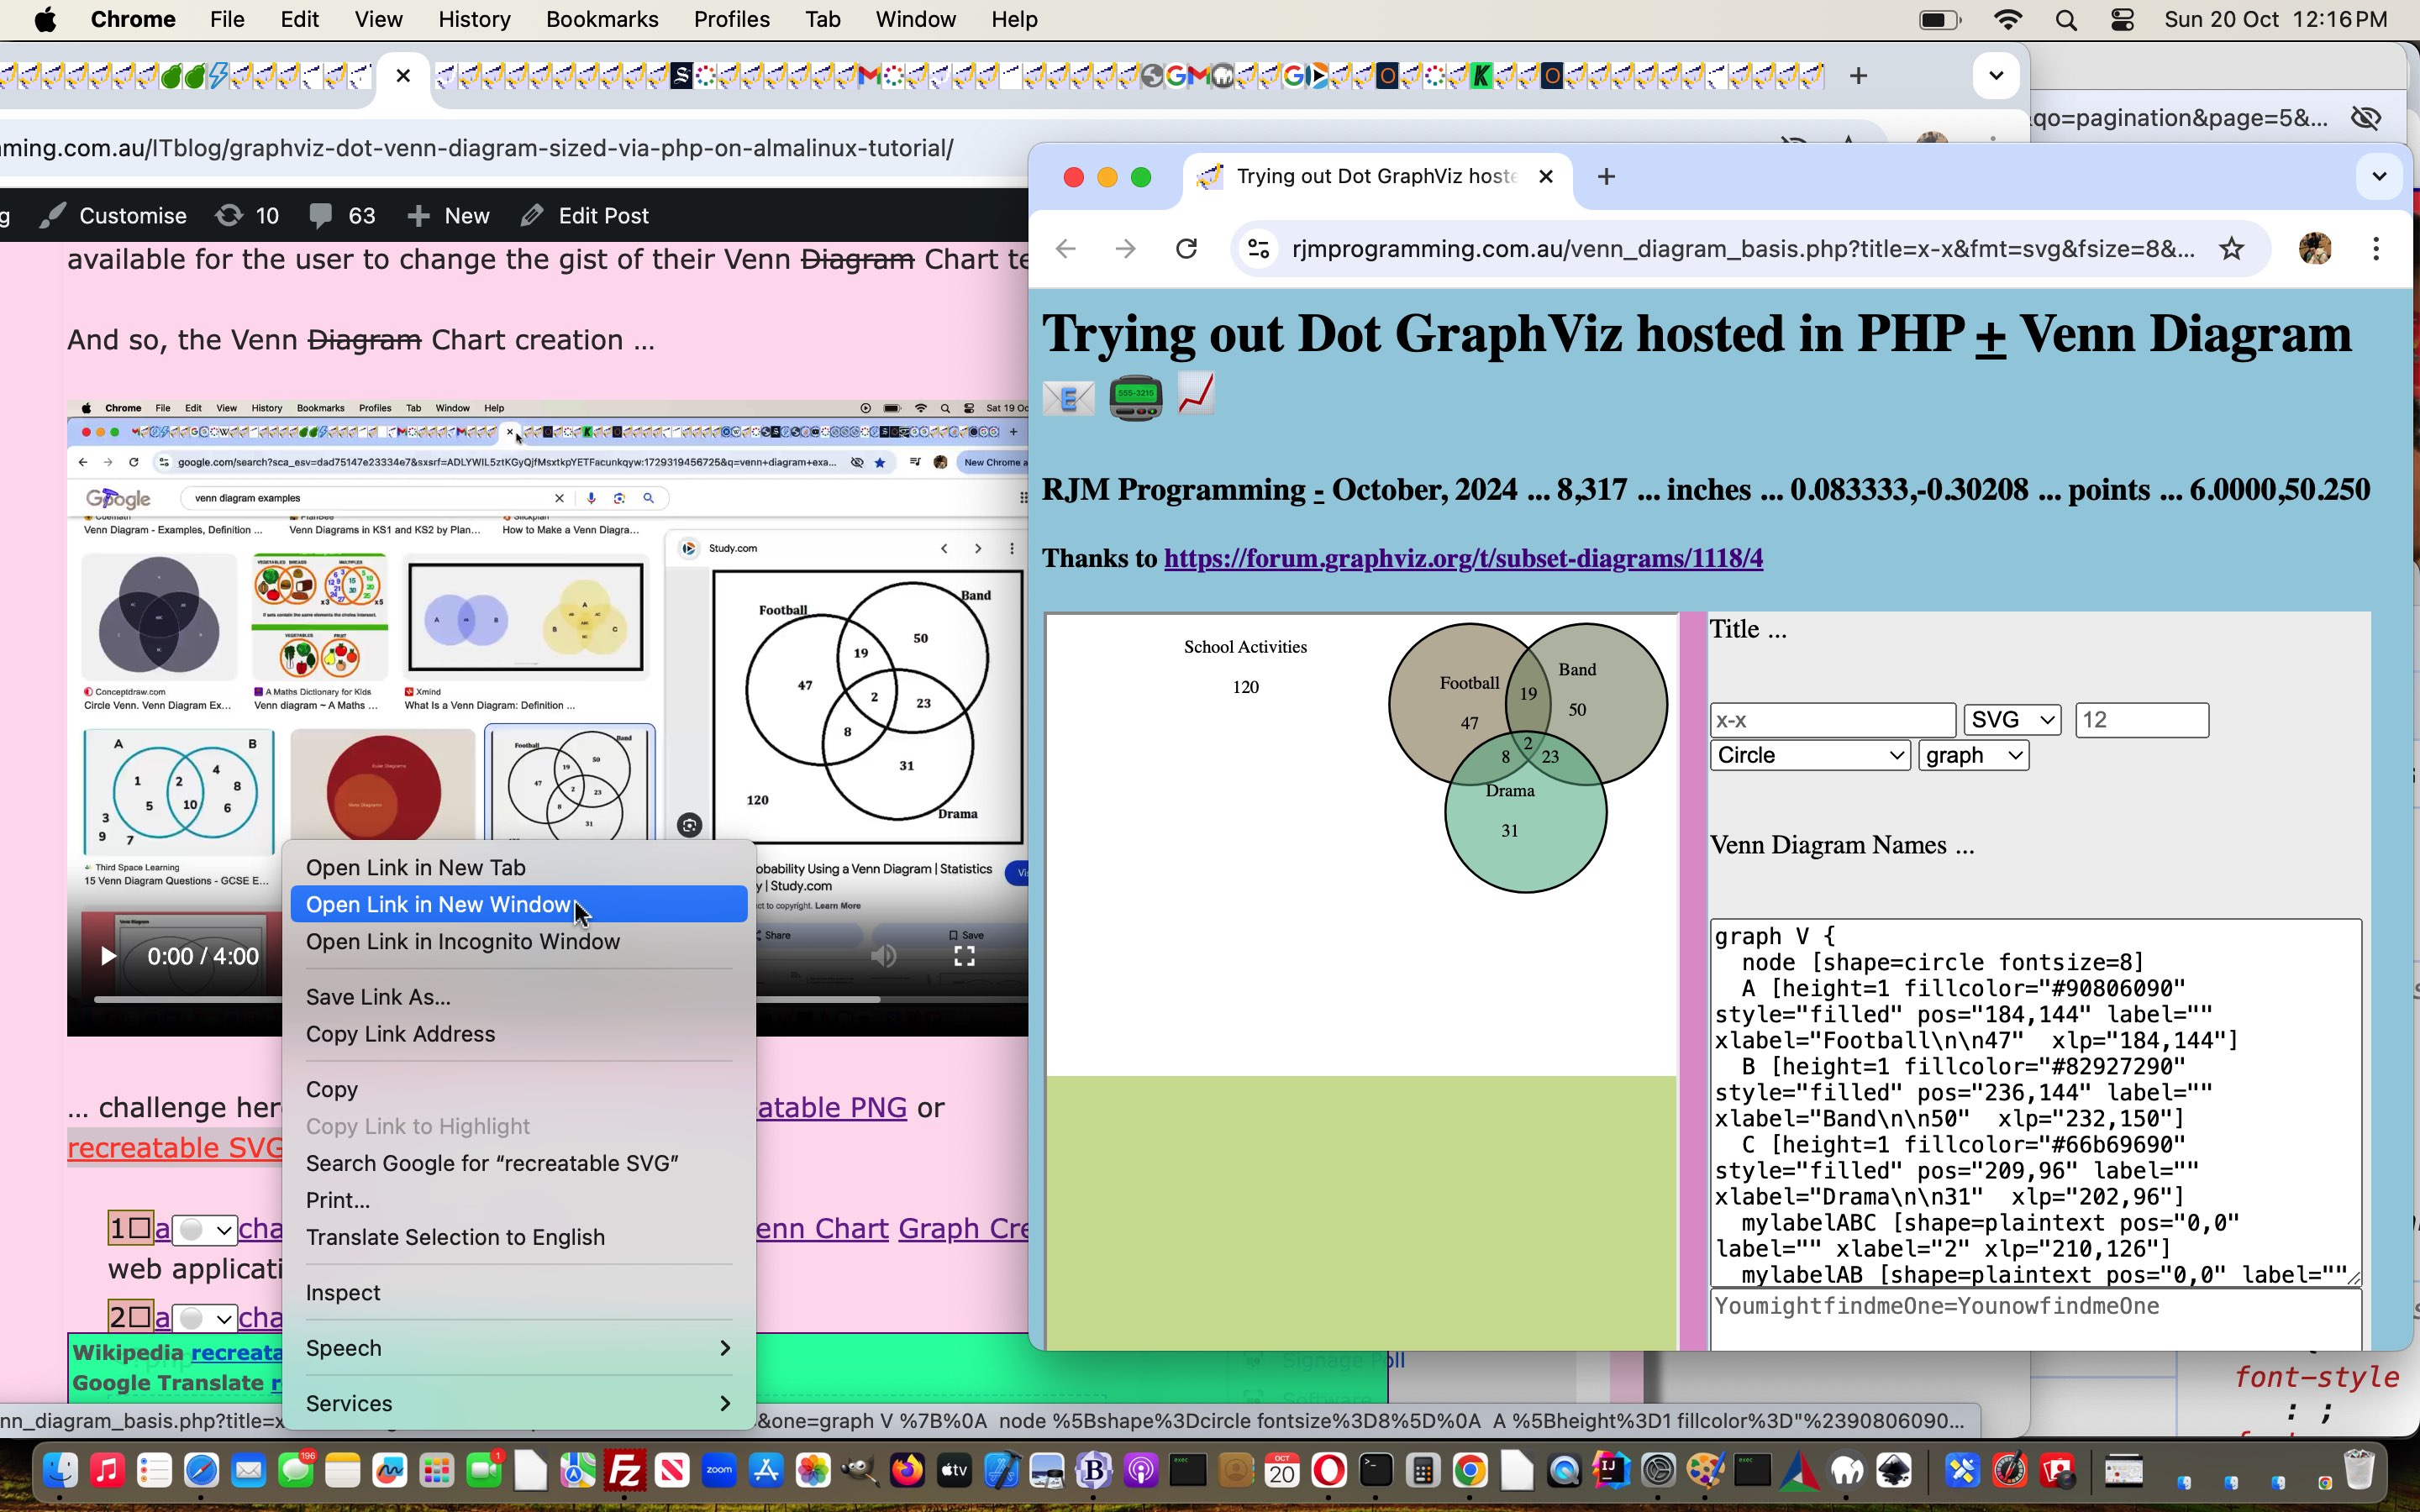Launch Opera from the dock
This screenshot has width=2420, height=1512.
(1329, 1471)
